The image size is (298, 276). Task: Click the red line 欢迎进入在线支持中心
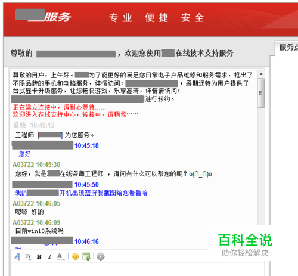(x=76, y=114)
